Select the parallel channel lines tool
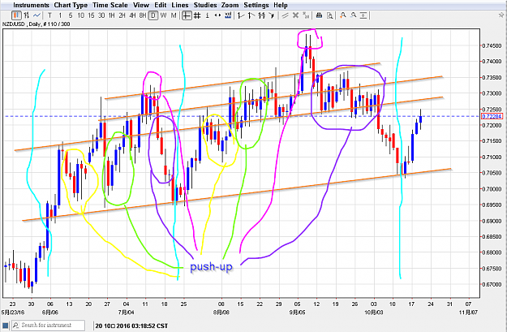The height and width of the screenshot is (332, 507). click(x=285, y=15)
